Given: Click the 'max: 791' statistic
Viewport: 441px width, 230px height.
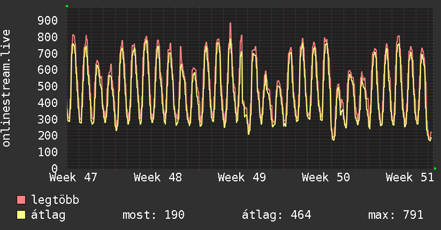Looking at the screenshot, I should click(396, 215).
